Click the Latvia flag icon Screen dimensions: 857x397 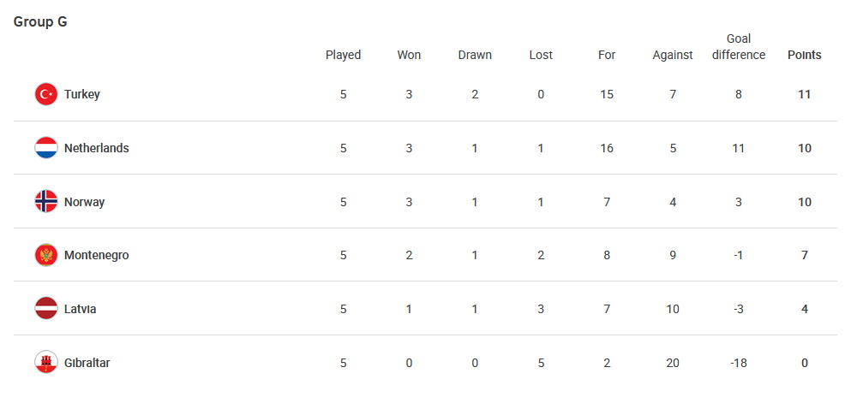point(46,309)
